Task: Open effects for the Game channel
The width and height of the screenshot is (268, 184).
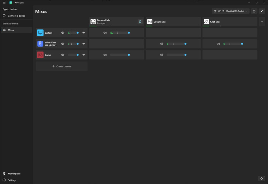Action: [x=83, y=55]
